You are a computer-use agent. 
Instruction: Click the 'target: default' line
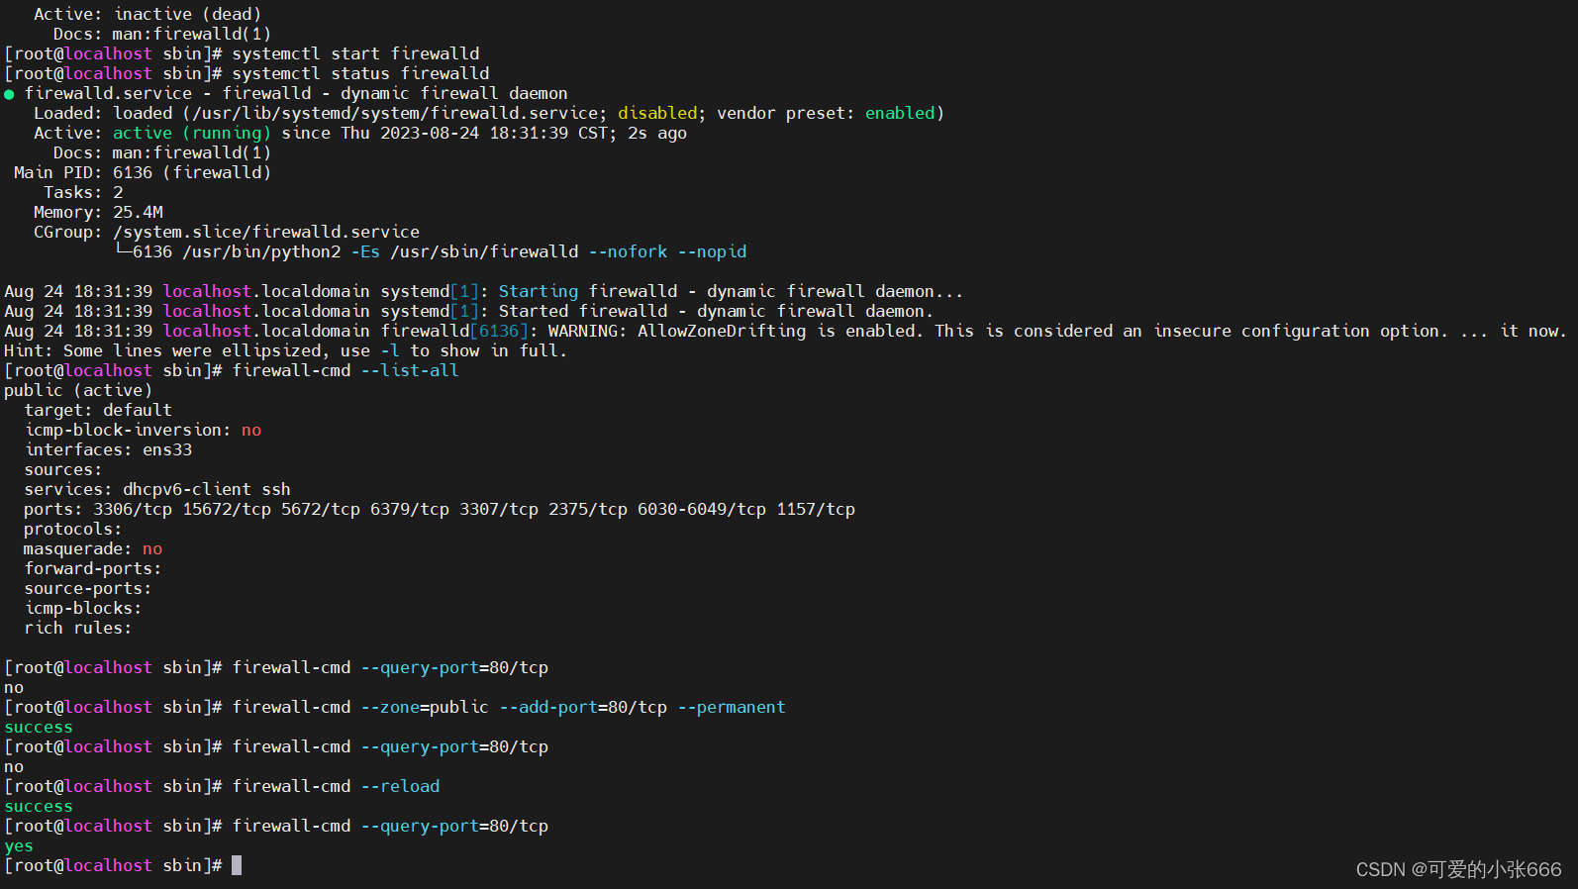(x=98, y=410)
